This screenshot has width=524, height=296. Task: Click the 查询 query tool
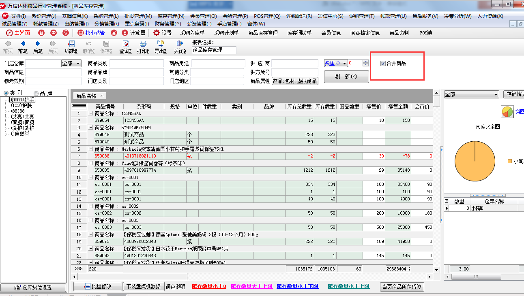[x=125, y=47]
